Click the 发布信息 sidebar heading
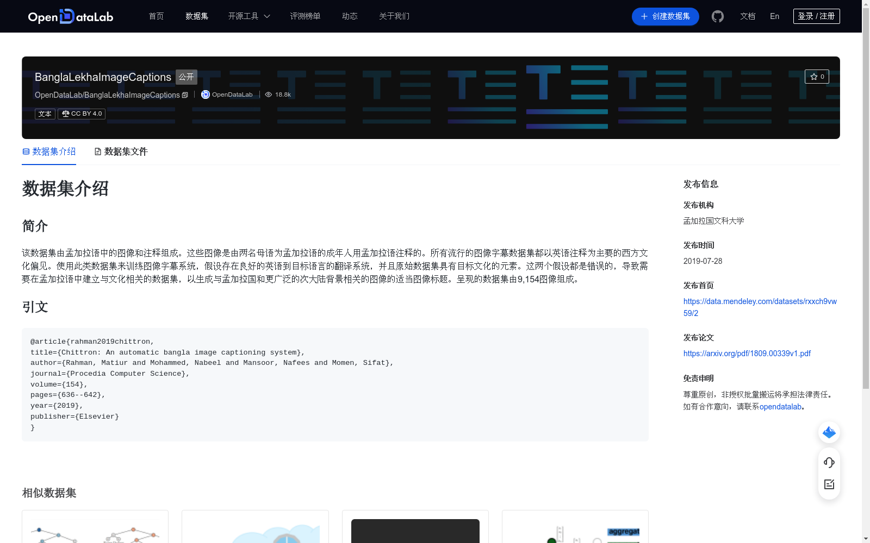Image resolution: width=870 pixels, height=543 pixels. (701, 184)
